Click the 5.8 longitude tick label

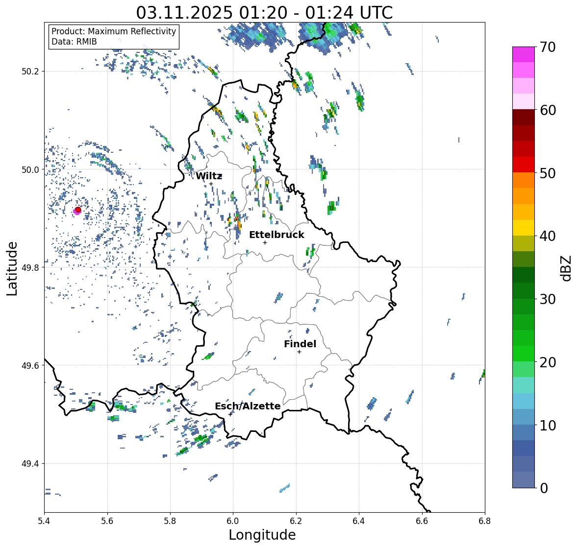click(x=170, y=521)
